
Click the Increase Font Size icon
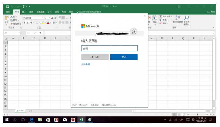coord(52,18)
